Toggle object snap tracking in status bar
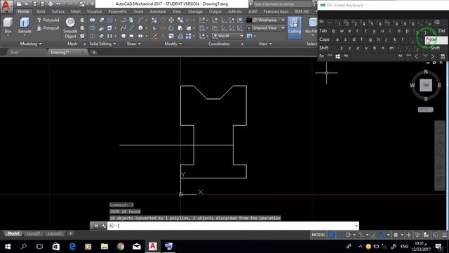This screenshot has width=449, height=253. click(x=374, y=235)
